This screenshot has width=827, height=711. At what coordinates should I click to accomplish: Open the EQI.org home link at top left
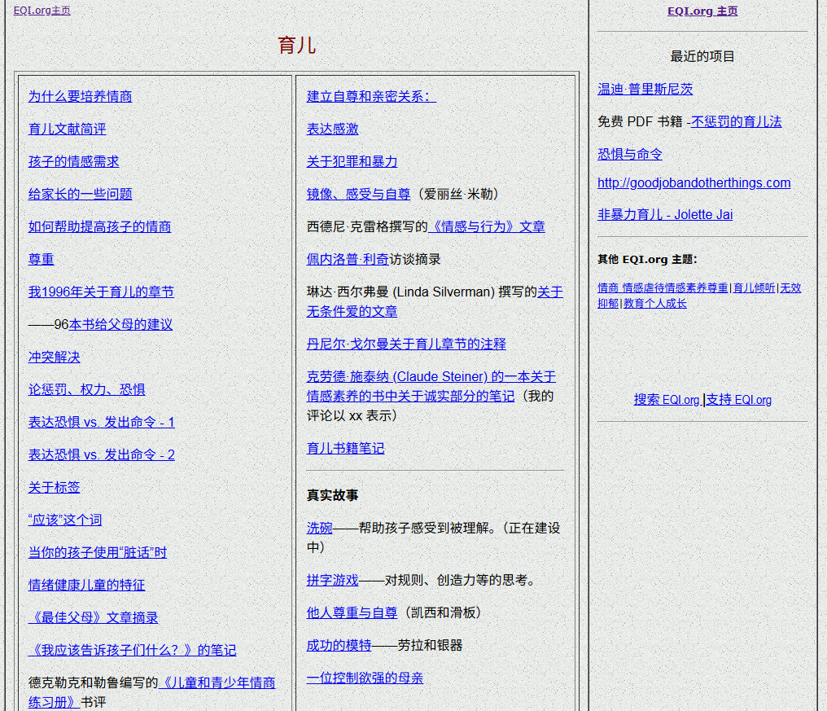point(42,11)
